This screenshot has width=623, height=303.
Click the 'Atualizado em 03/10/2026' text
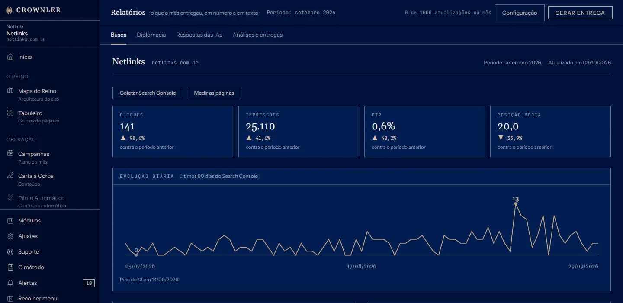click(x=579, y=63)
